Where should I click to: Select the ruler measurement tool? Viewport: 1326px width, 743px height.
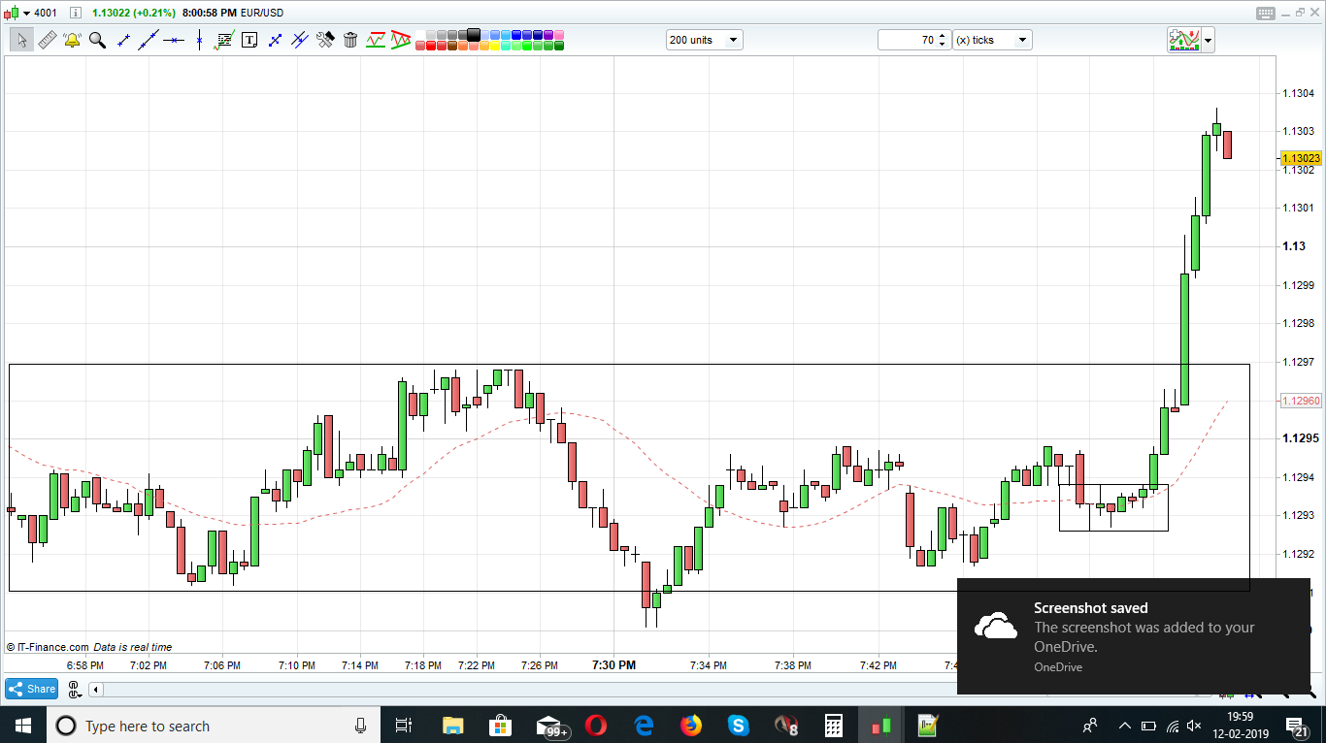[47, 40]
